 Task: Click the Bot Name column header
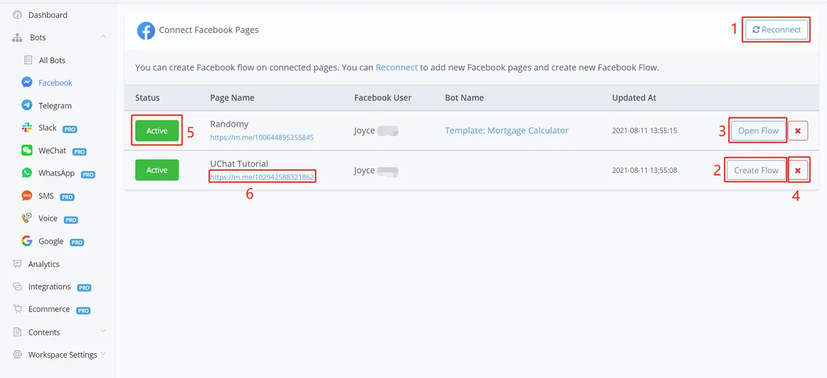click(x=464, y=98)
